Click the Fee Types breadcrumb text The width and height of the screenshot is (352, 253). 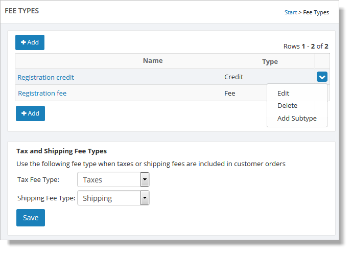point(316,12)
